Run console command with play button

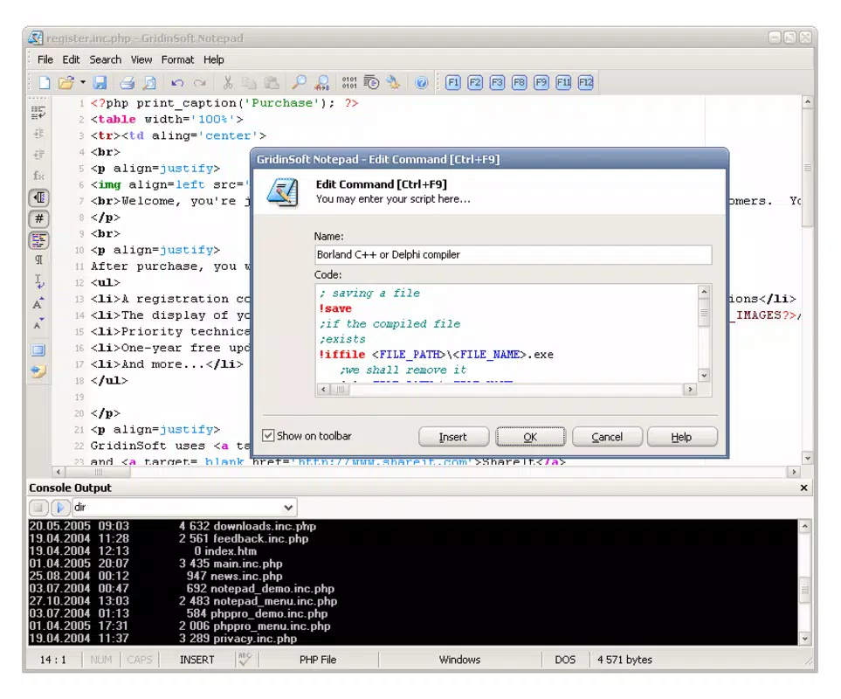[60, 508]
